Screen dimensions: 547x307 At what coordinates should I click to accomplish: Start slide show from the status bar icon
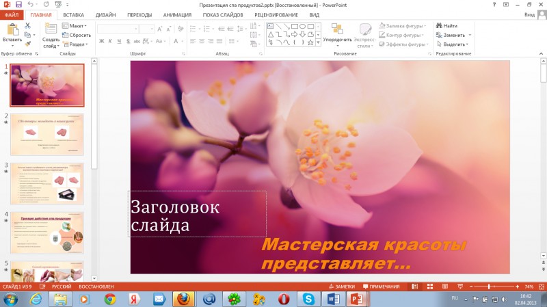(x=459, y=286)
